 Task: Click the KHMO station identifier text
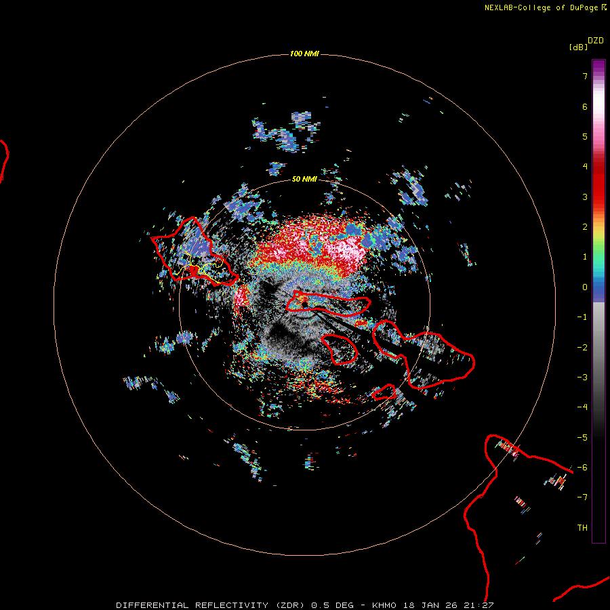(384, 605)
